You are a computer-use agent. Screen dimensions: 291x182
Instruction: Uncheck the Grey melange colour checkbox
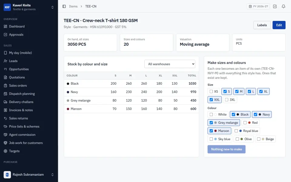click(x=211, y=123)
